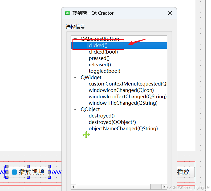Click the blue icon on 播放视频 button
The height and width of the screenshot is (191, 211).
tap(14, 172)
